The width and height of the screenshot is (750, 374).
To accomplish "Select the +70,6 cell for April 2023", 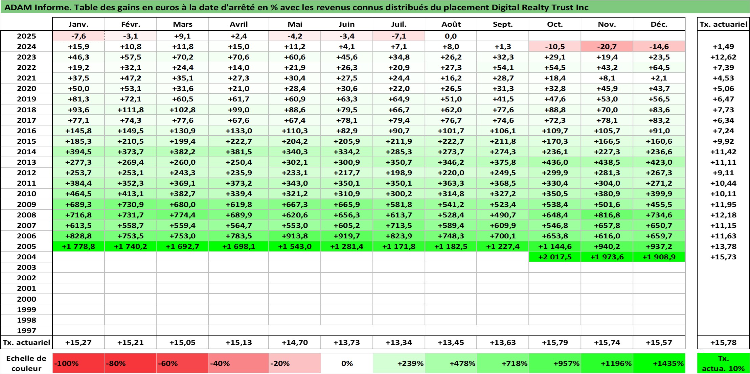I will point(238,57).
